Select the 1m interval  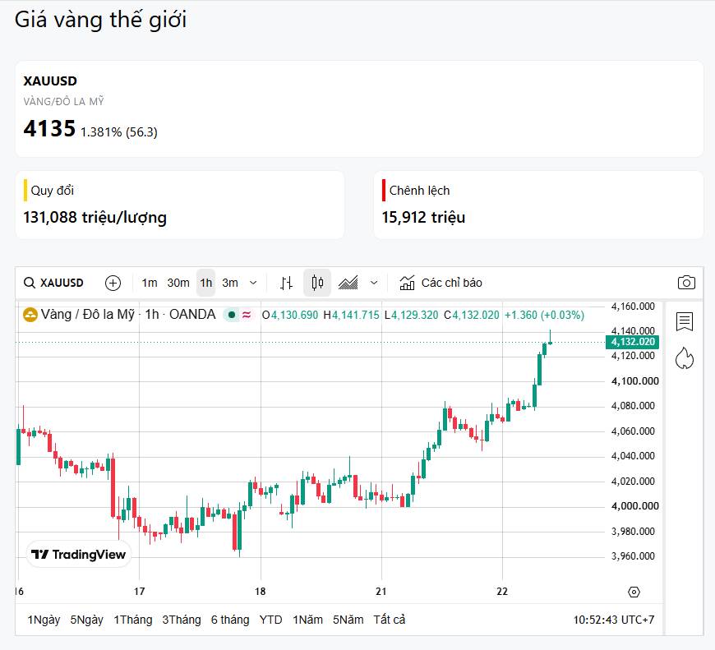149,283
